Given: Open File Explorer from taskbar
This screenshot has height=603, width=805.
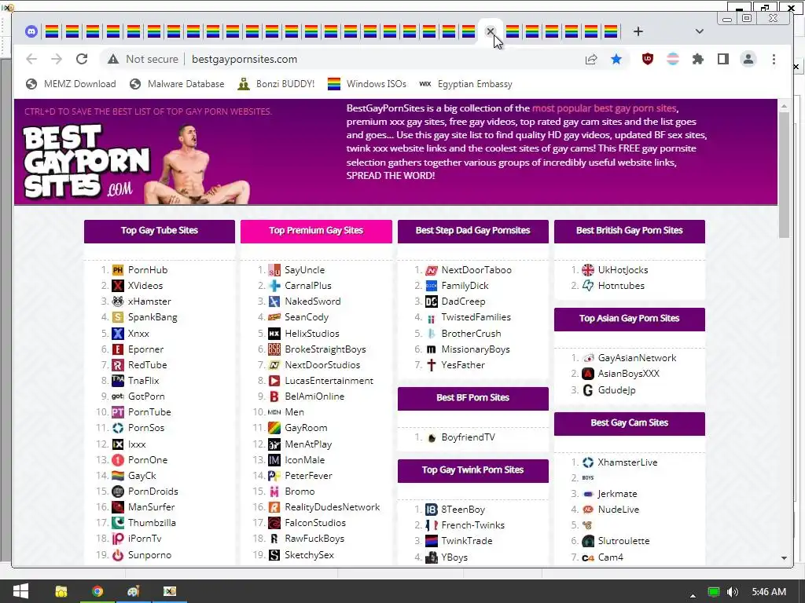Looking at the screenshot, I should click(x=61, y=592).
